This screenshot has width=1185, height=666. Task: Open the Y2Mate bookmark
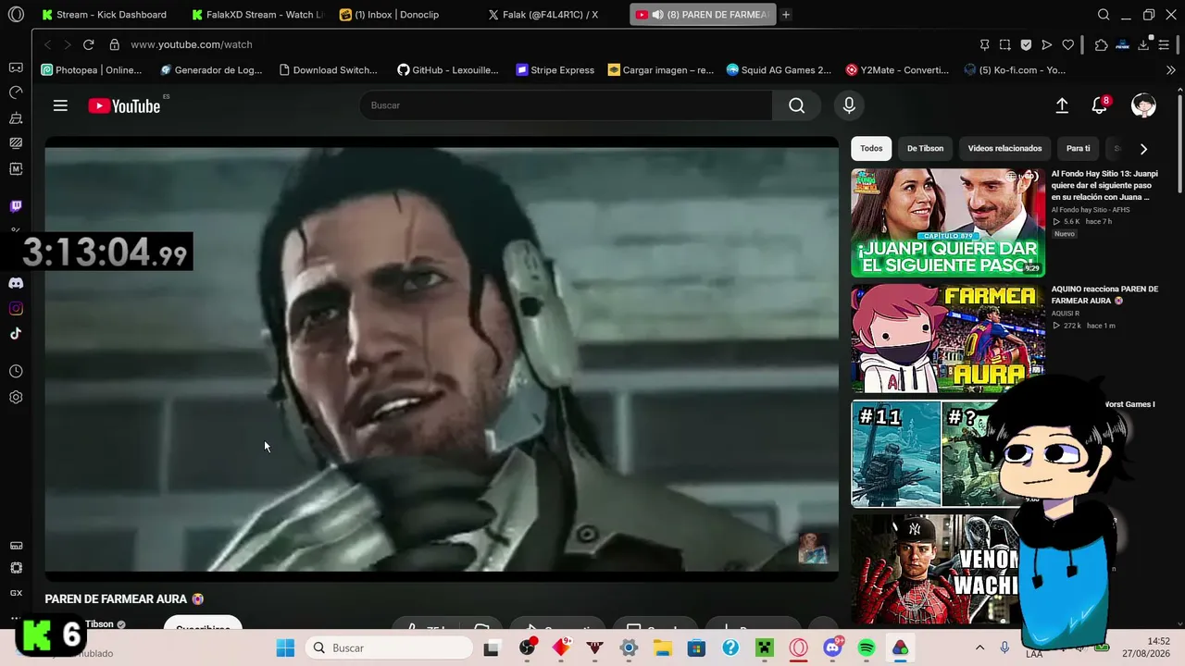pos(898,70)
